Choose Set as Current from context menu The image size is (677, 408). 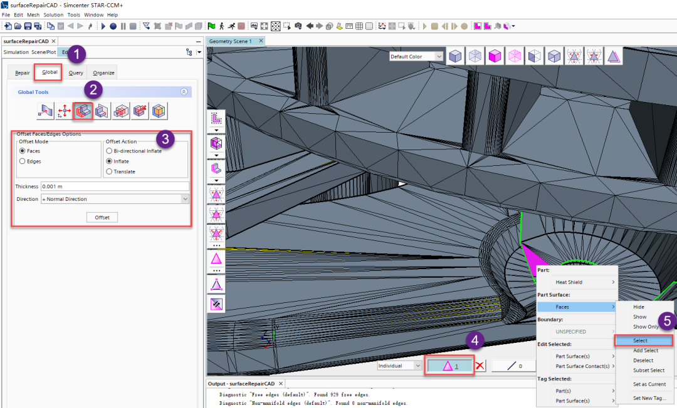pos(646,384)
